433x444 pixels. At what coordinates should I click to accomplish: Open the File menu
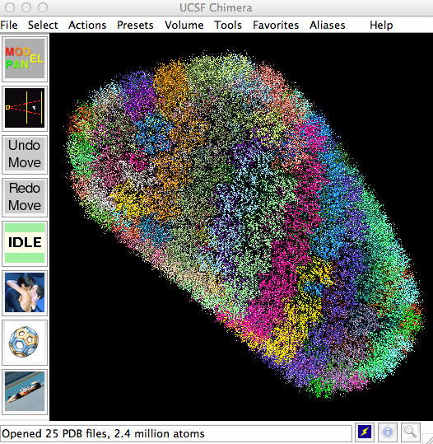[x=9, y=25]
